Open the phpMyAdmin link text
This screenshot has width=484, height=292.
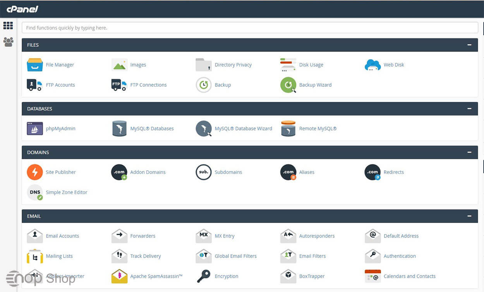pos(60,128)
